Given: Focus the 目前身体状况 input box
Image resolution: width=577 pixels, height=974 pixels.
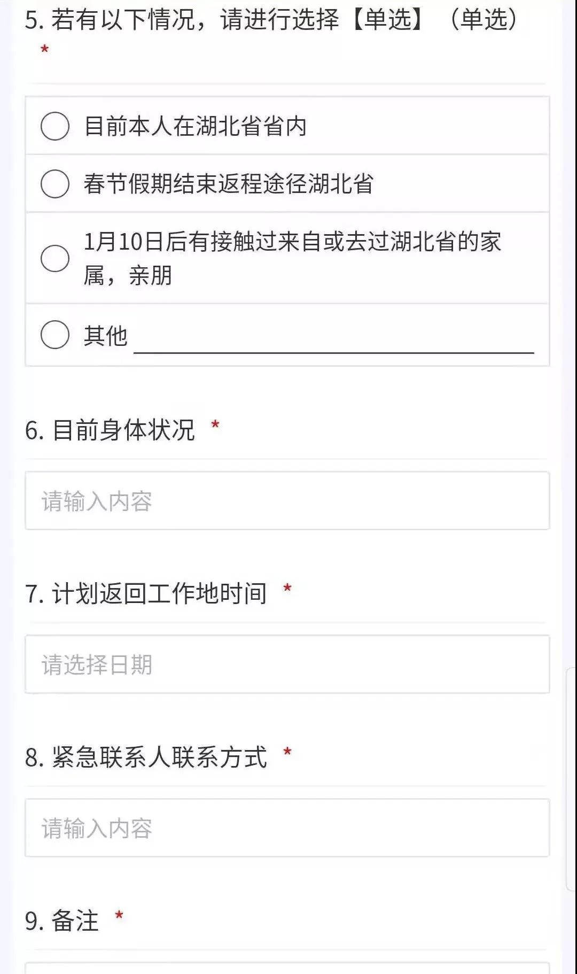Looking at the screenshot, I should tap(287, 501).
